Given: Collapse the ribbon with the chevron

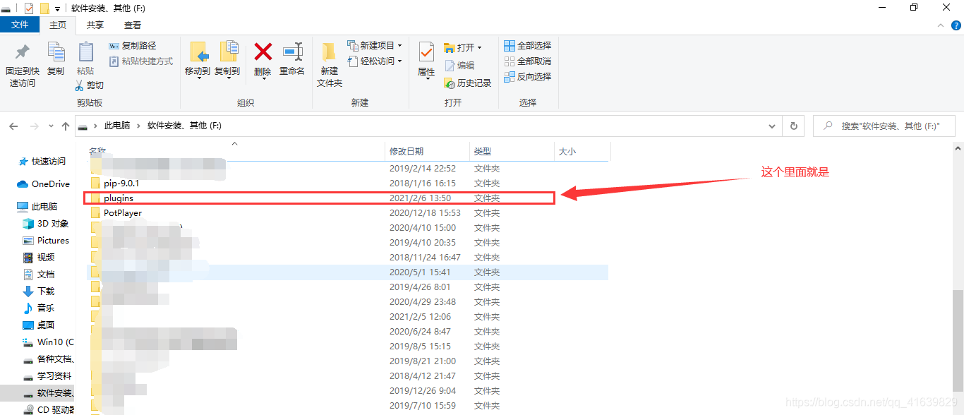Looking at the screenshot, I should point(941,25).
